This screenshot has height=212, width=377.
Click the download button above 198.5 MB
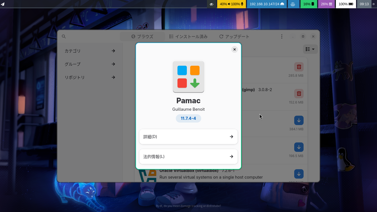(299, 147)
